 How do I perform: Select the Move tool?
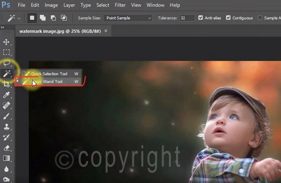pyautogui.click(x=7, y=42)
